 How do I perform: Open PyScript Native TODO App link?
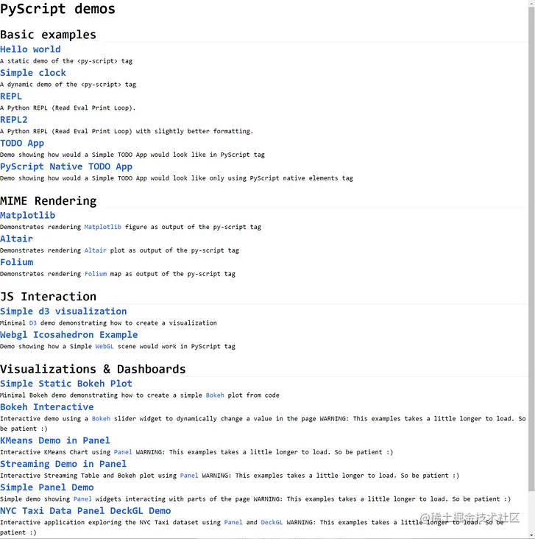[x=66, y=166]
